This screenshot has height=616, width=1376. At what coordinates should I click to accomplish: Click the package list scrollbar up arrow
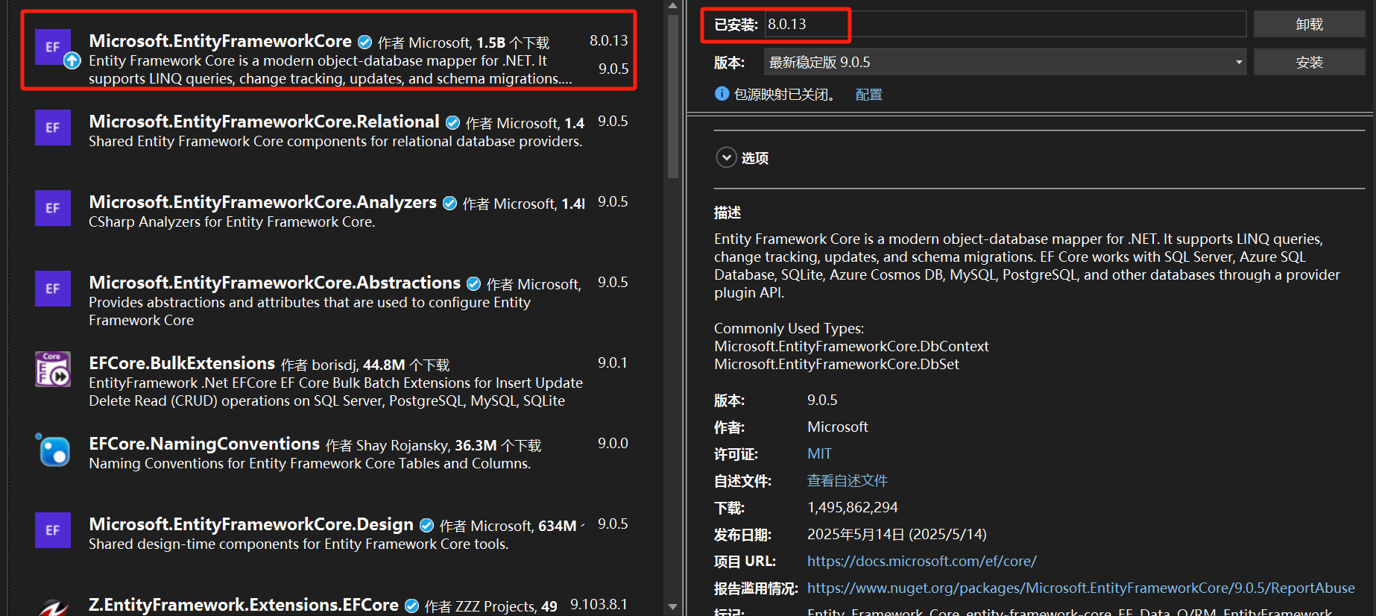673,6
